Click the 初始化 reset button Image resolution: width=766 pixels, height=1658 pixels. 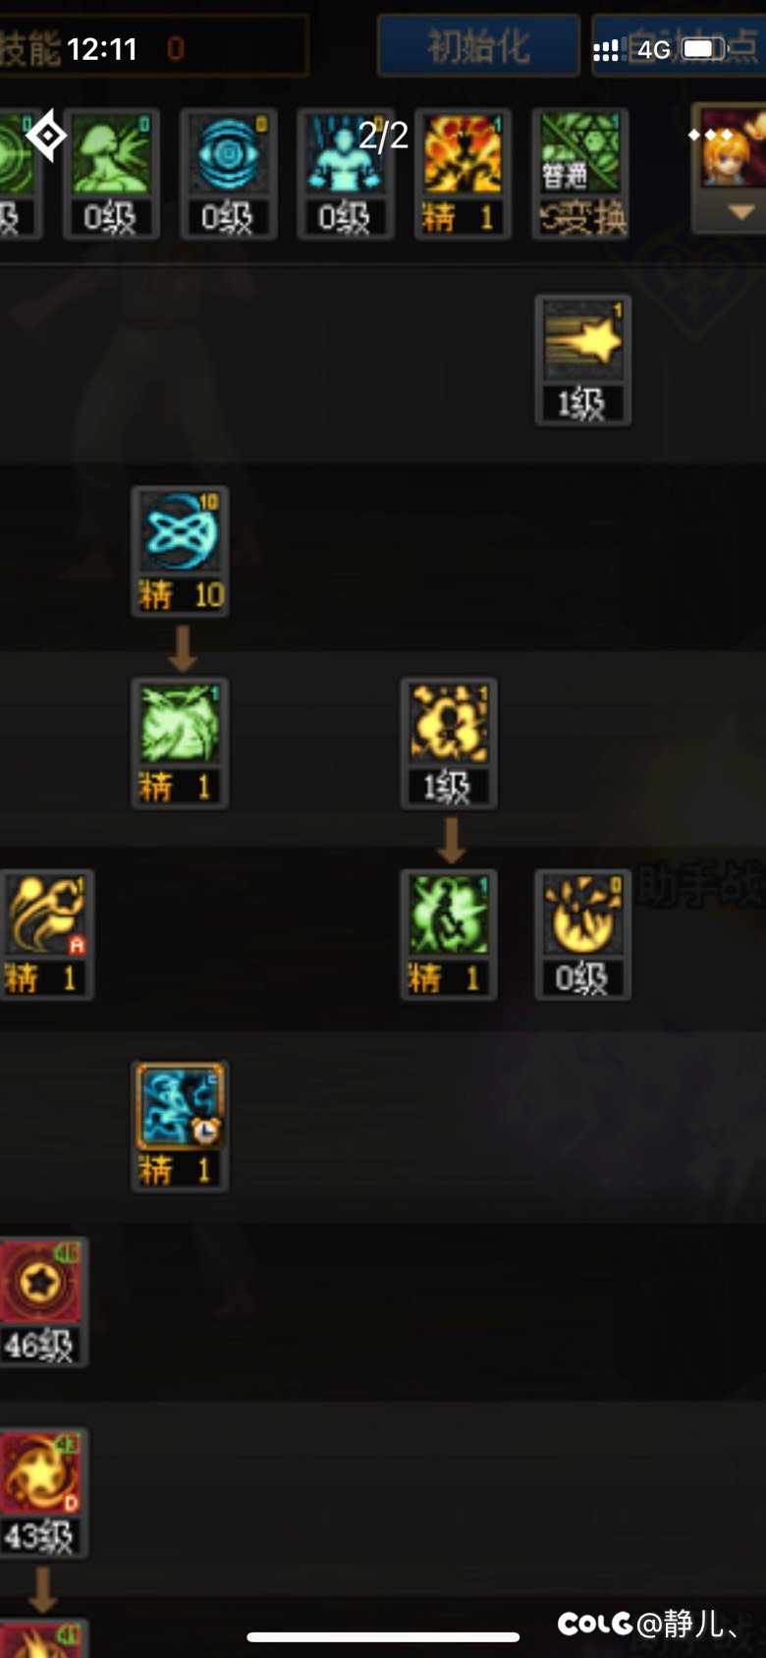478,45
